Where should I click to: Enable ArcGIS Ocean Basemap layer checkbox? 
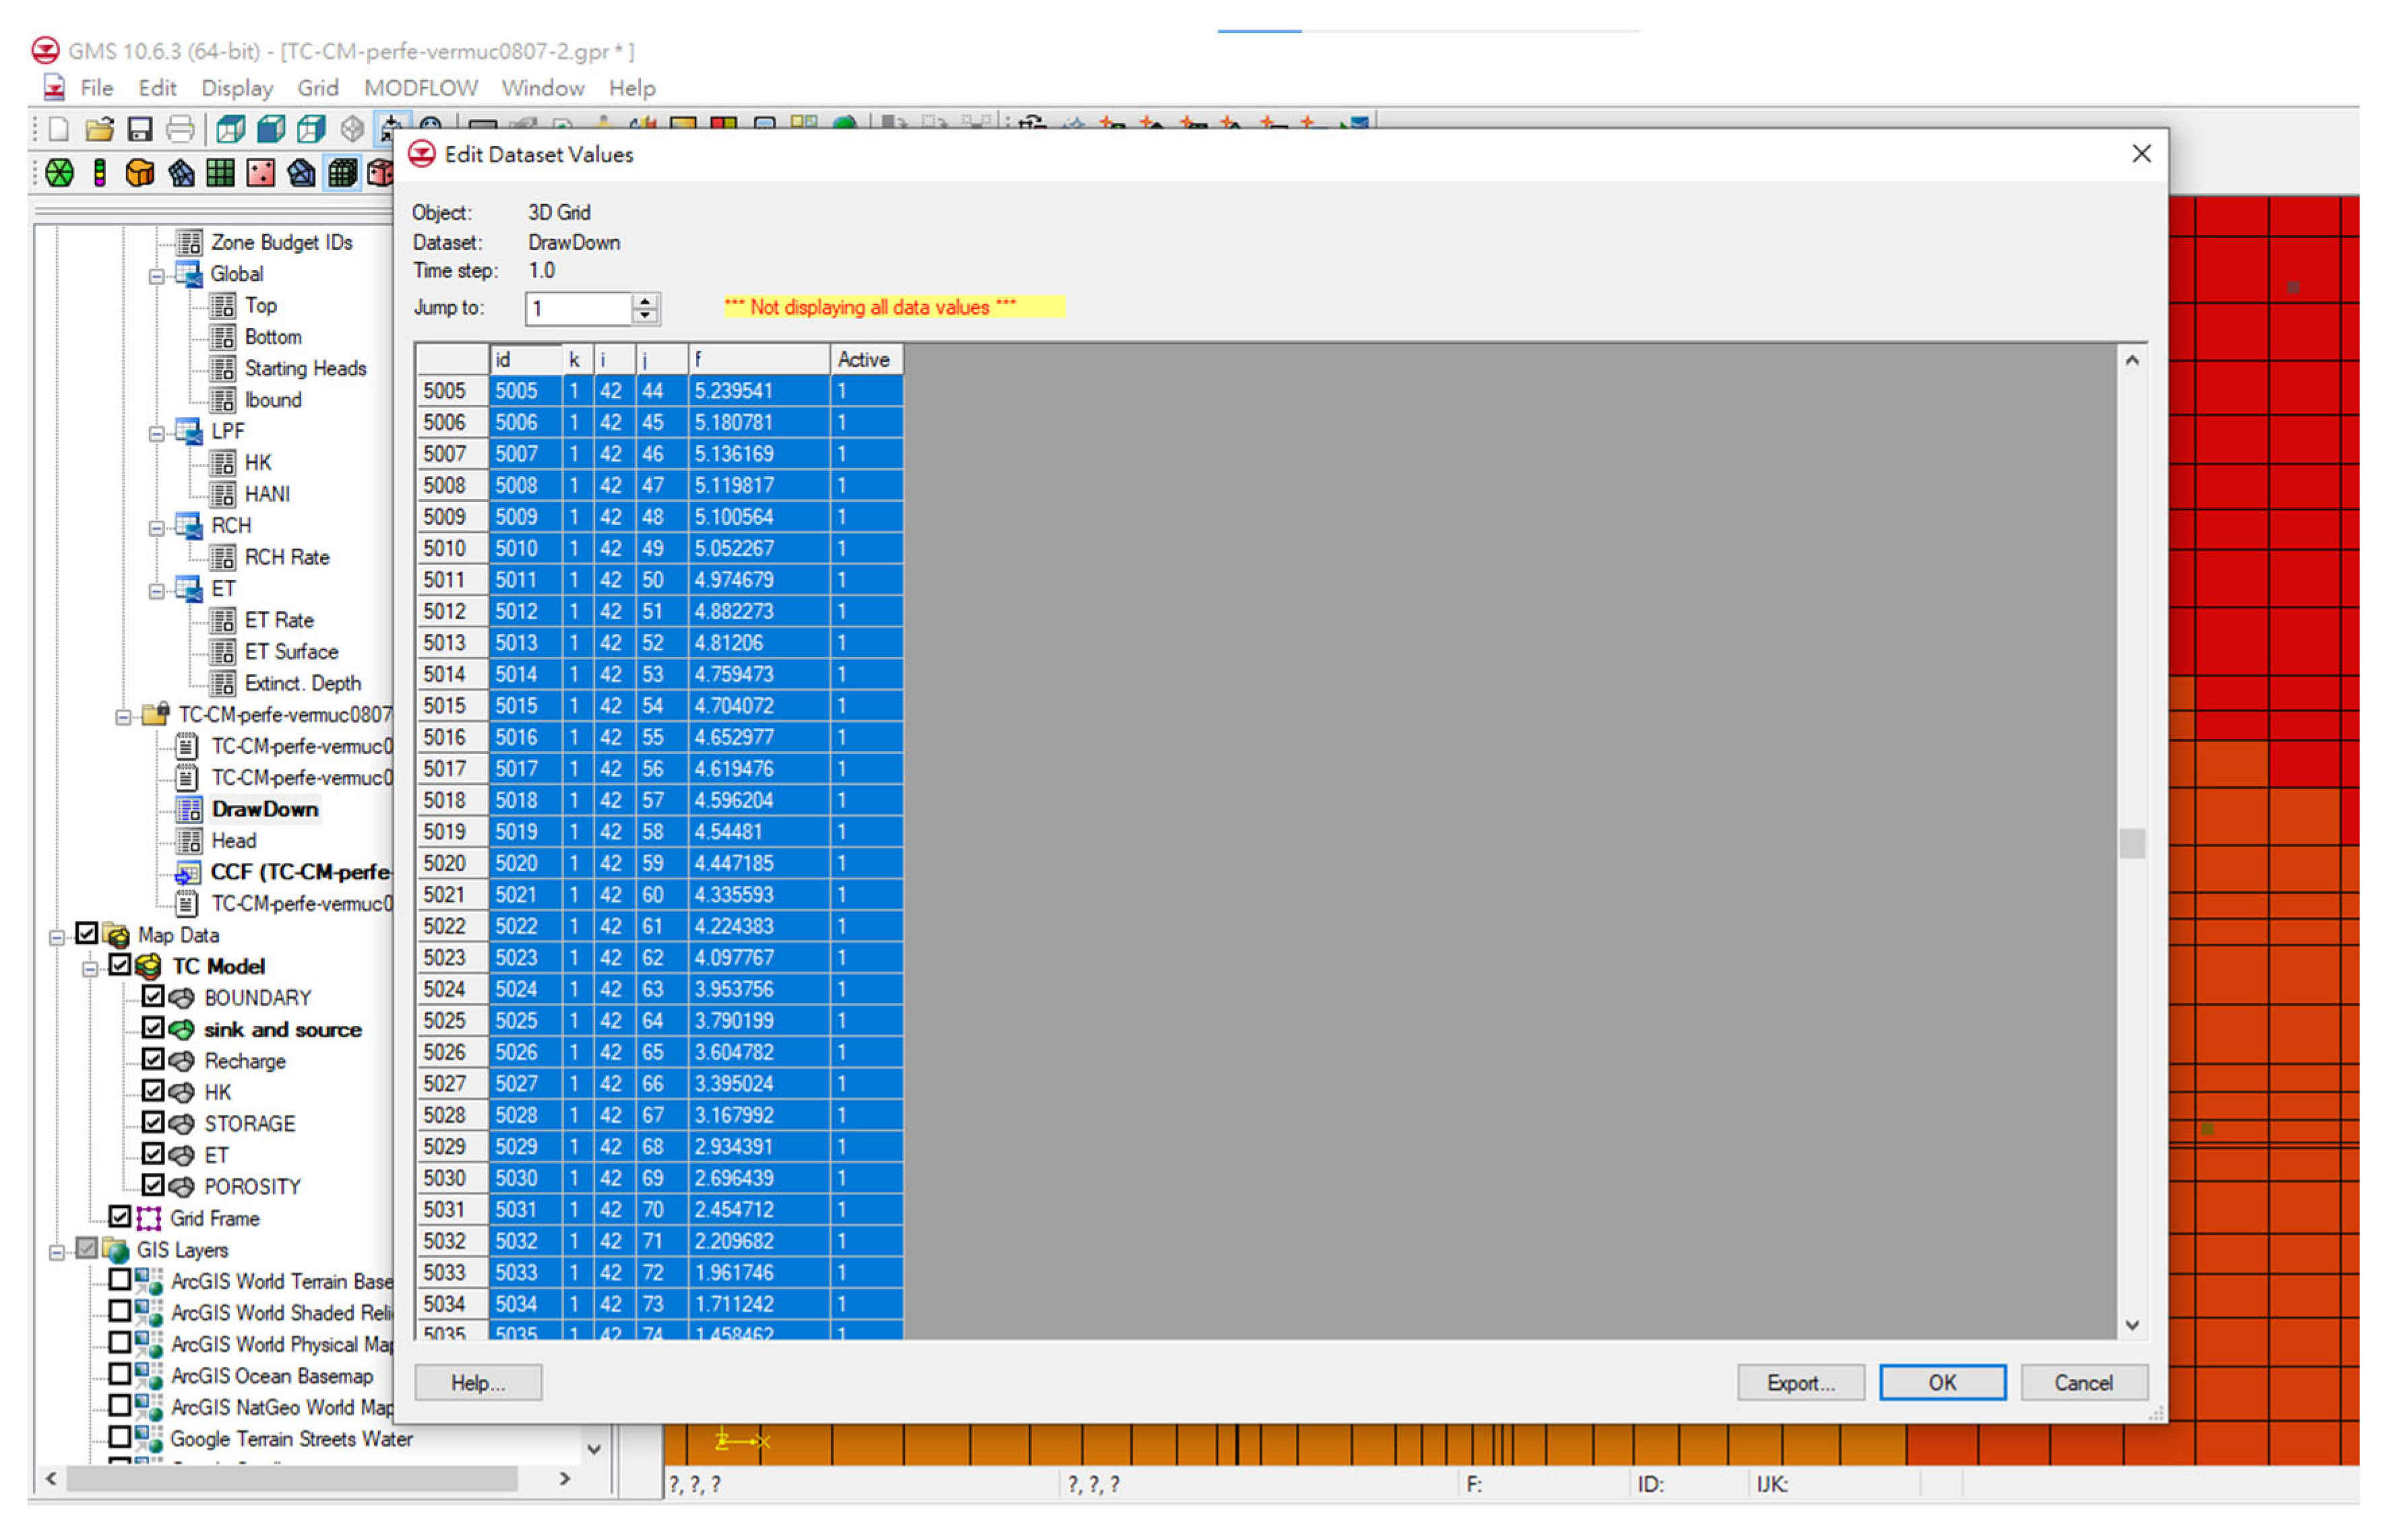click(x=120, y=1375)
